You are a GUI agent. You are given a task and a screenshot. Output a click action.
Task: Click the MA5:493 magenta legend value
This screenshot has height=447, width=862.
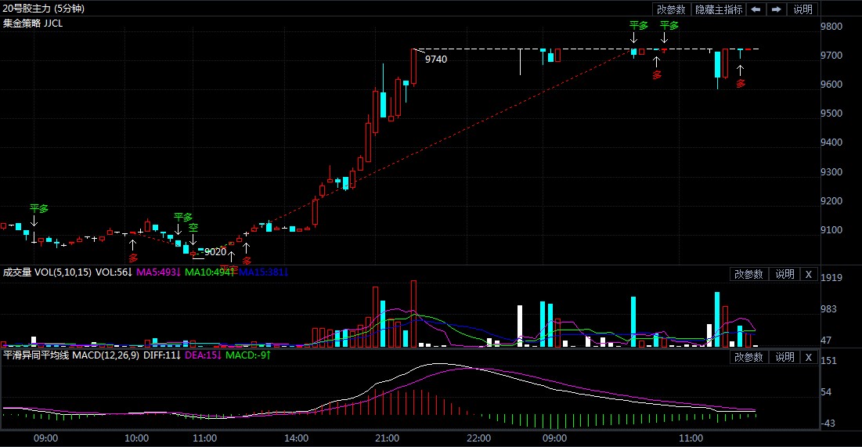pos(159,272)
